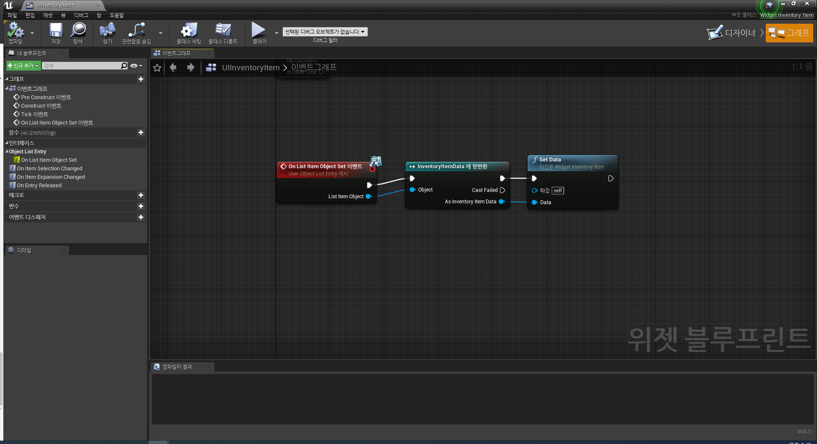Click the green Add New button
817x444 pixels.
[23, 66]
